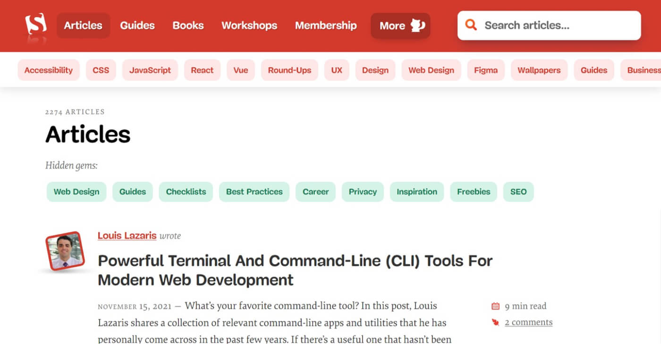Image resolution: width=661 pixels, height=344 pixels.
Task: Select the Wallpapers category tag
Action: [x=539, y=70]
